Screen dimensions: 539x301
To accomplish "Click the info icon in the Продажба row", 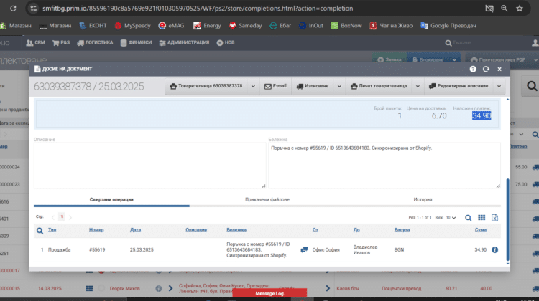I will coord(494,249).
